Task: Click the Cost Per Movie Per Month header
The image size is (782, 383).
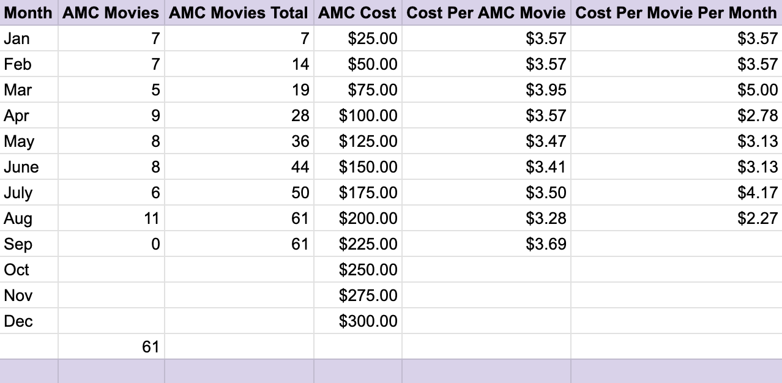Action: (x=676, y=12)
